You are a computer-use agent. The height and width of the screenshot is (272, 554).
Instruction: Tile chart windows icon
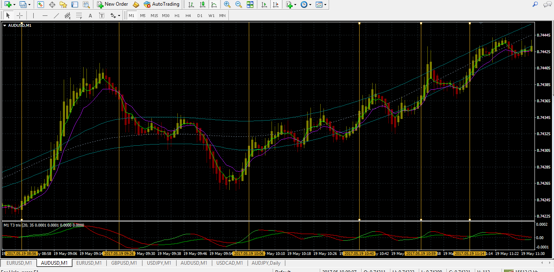coord(250,4)
